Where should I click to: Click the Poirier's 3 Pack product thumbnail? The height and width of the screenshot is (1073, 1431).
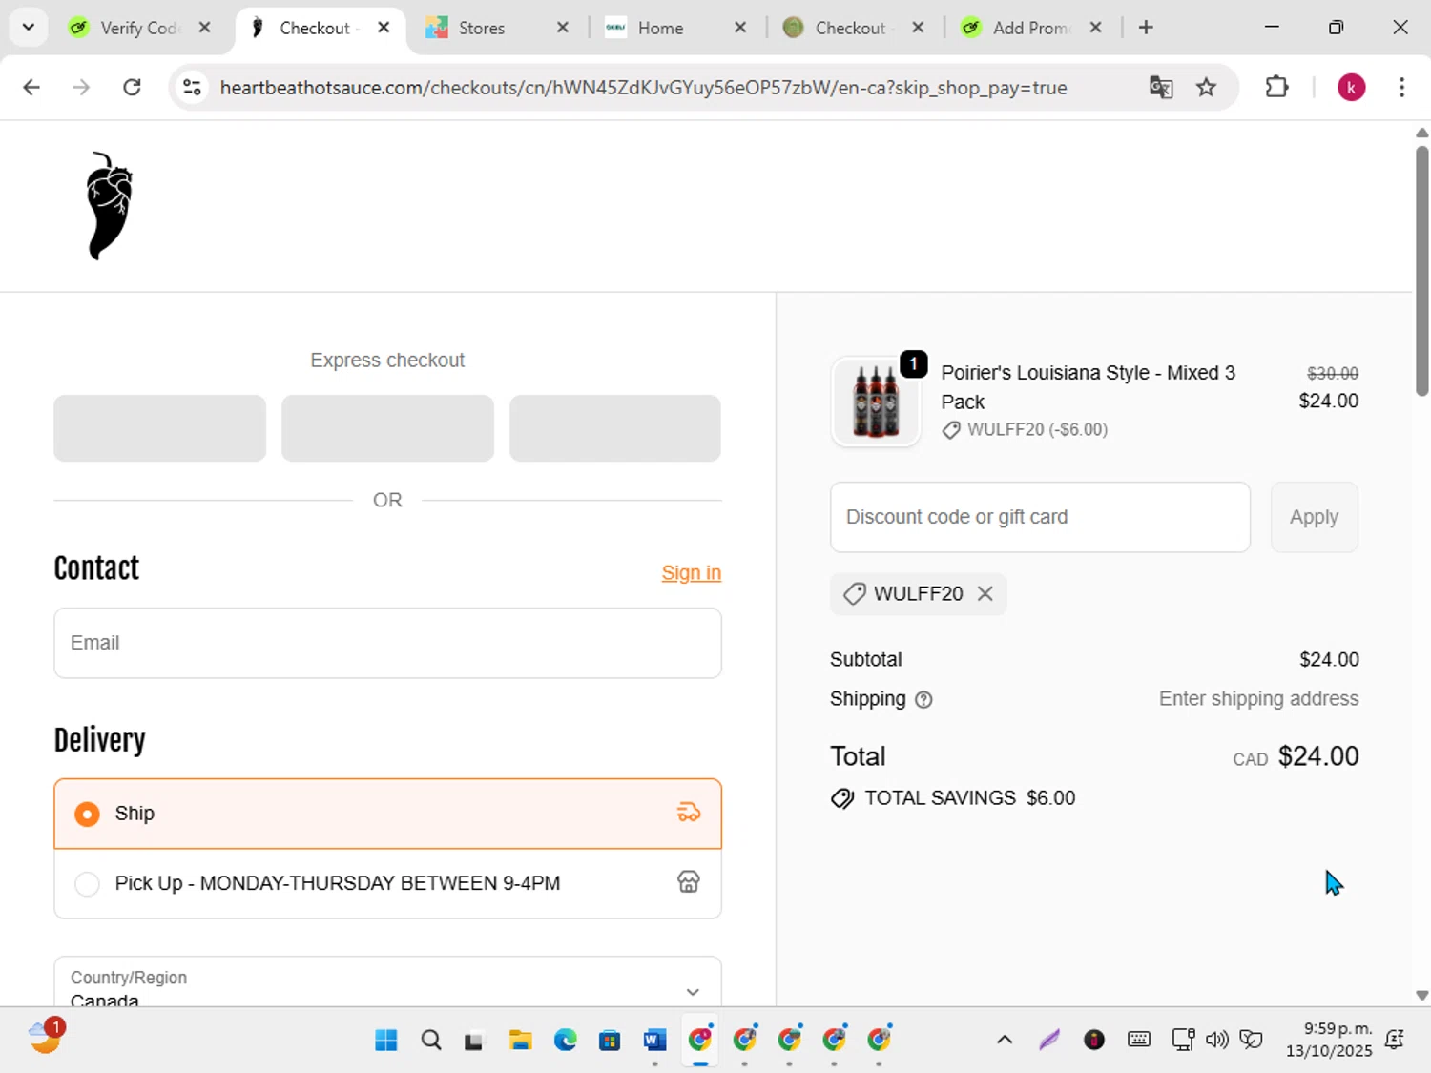tap(876, 402)
